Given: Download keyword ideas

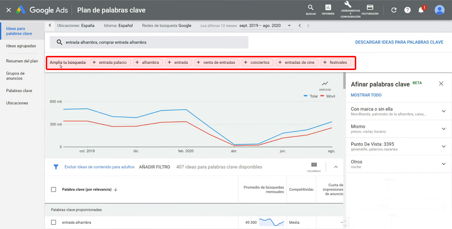Looking at the screenshot, I should pyautogui.click(x=399, y=42).
